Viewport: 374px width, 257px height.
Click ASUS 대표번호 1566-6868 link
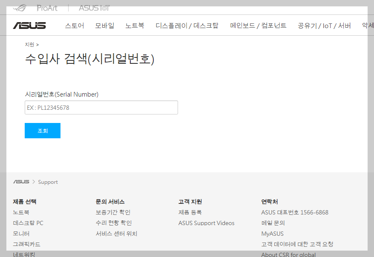click(x=295, y=212)
